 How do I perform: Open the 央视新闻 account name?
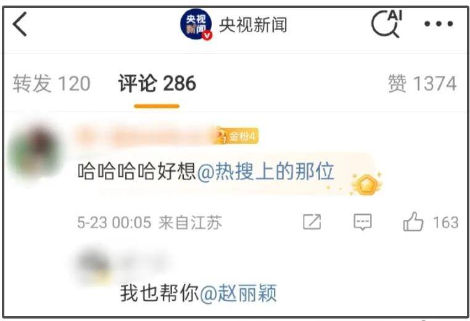(x=254, y=25)
